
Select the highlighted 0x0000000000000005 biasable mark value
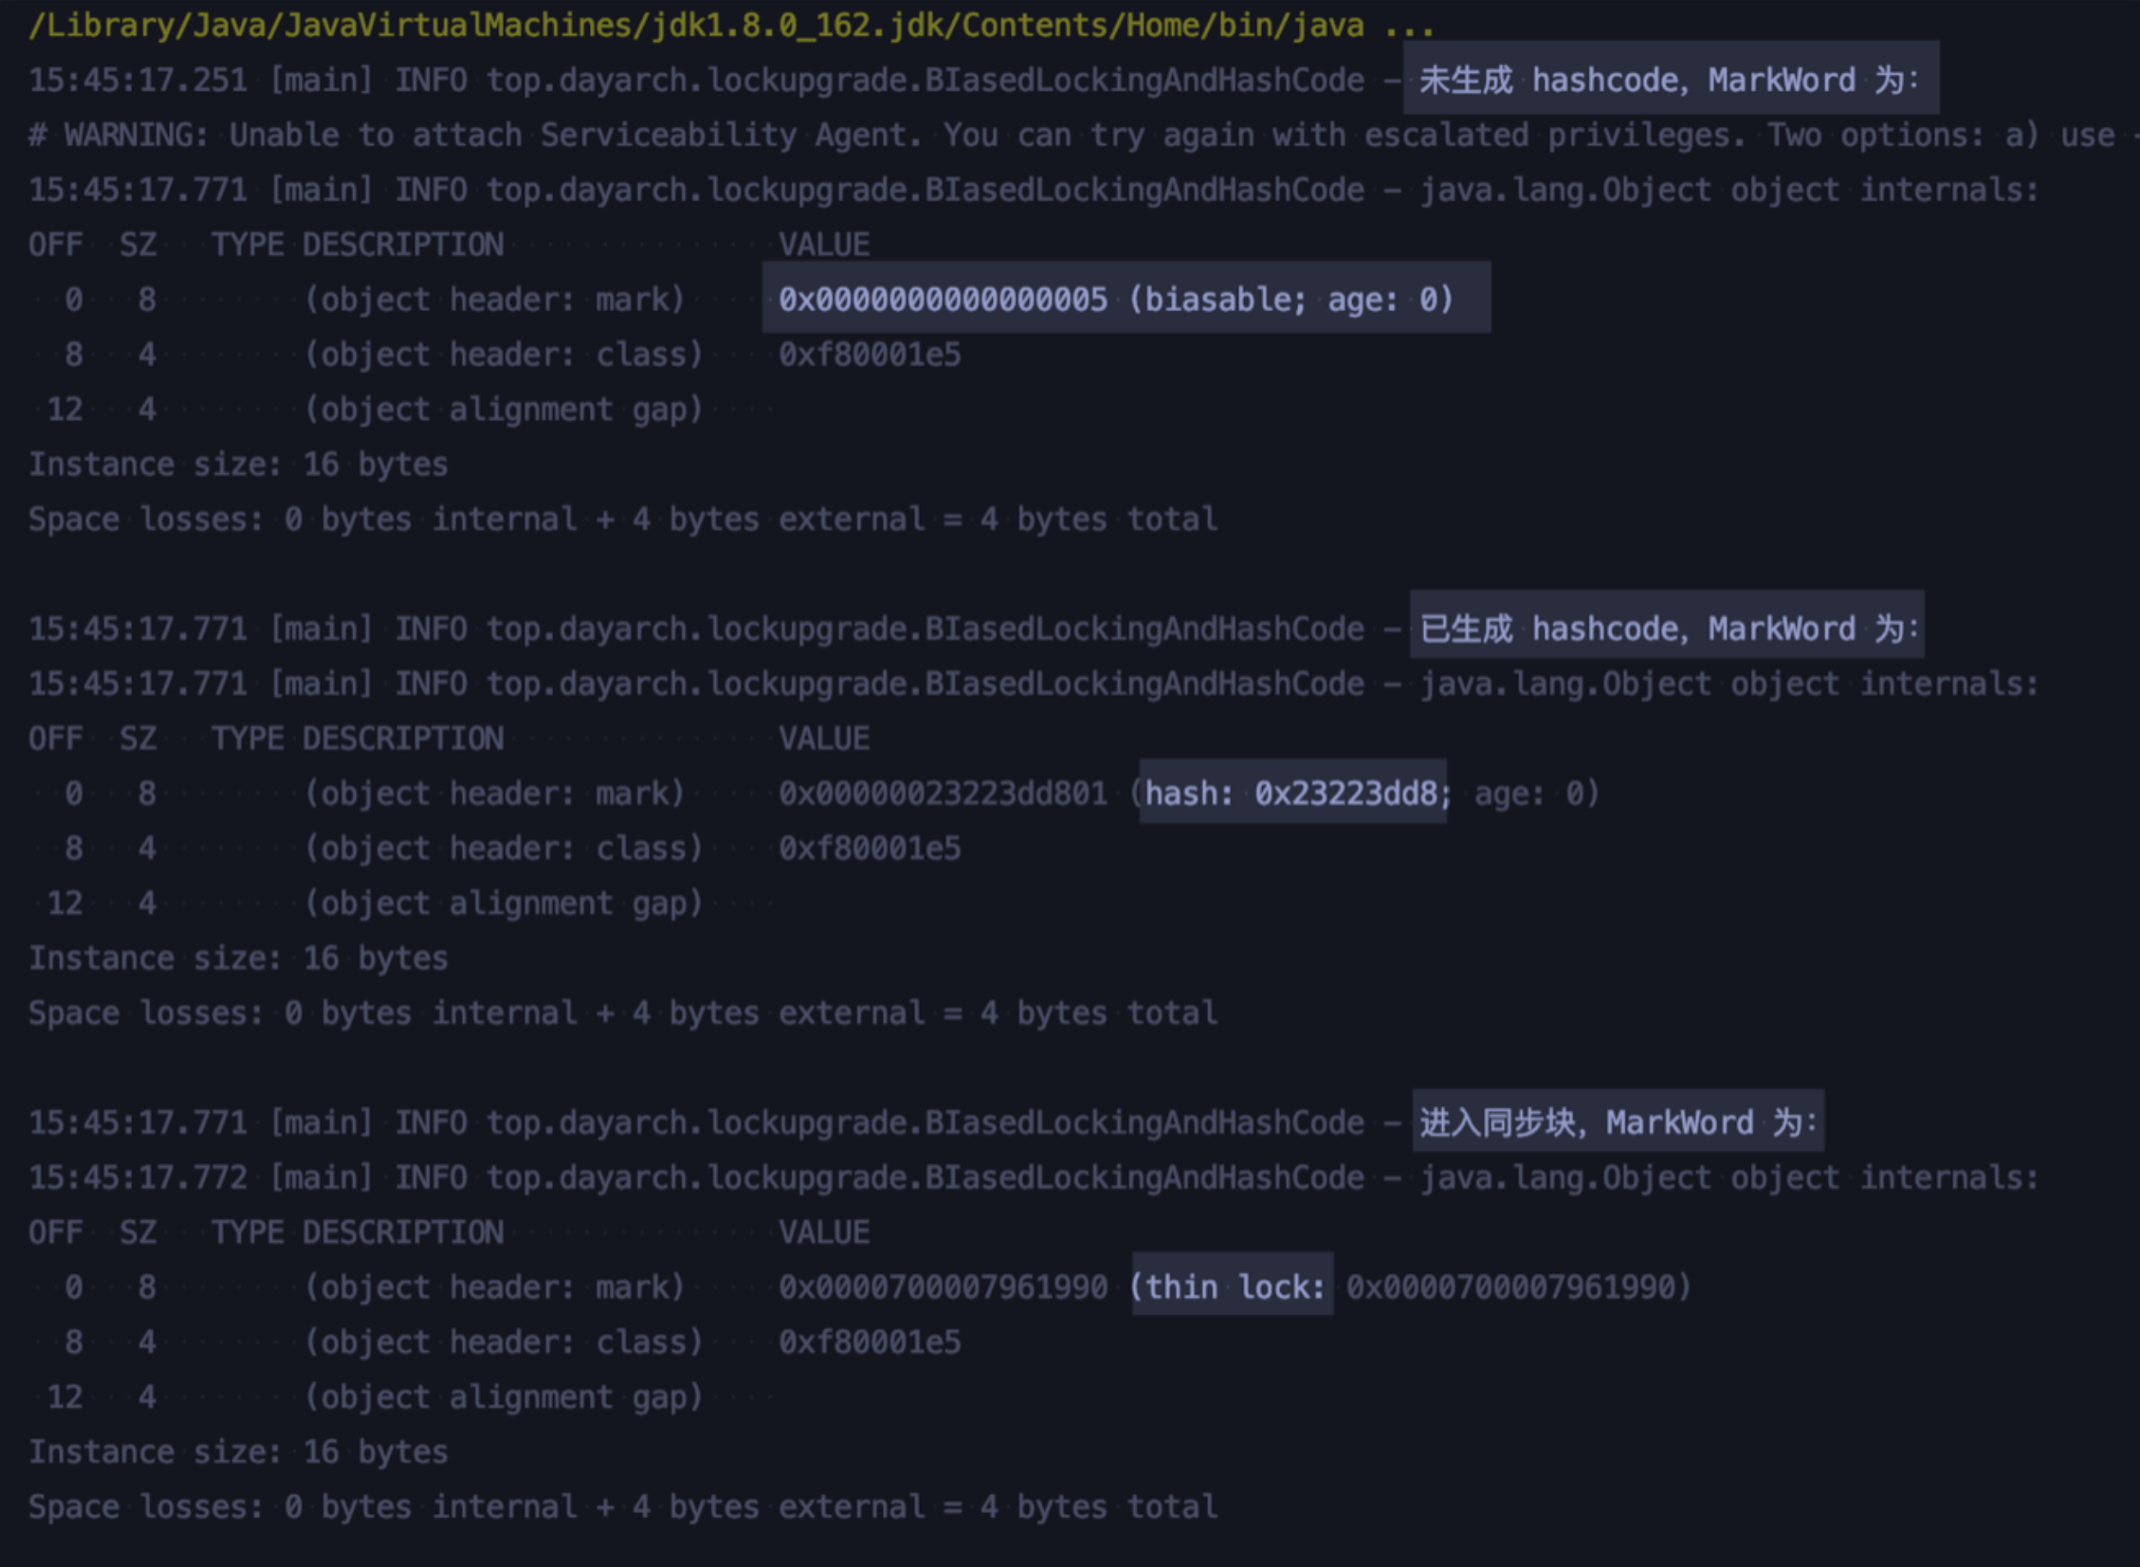pos(1115,300)
